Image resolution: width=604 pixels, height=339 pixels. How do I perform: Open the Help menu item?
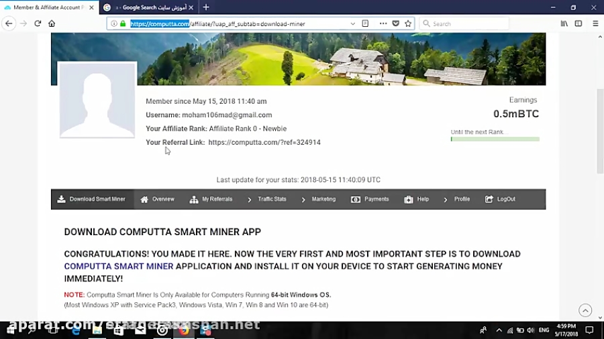[x=416, y=199]
